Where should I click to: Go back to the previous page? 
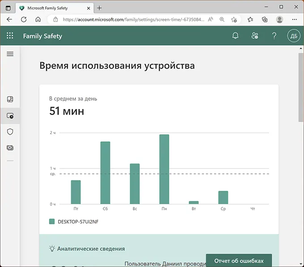pos(9,19)
